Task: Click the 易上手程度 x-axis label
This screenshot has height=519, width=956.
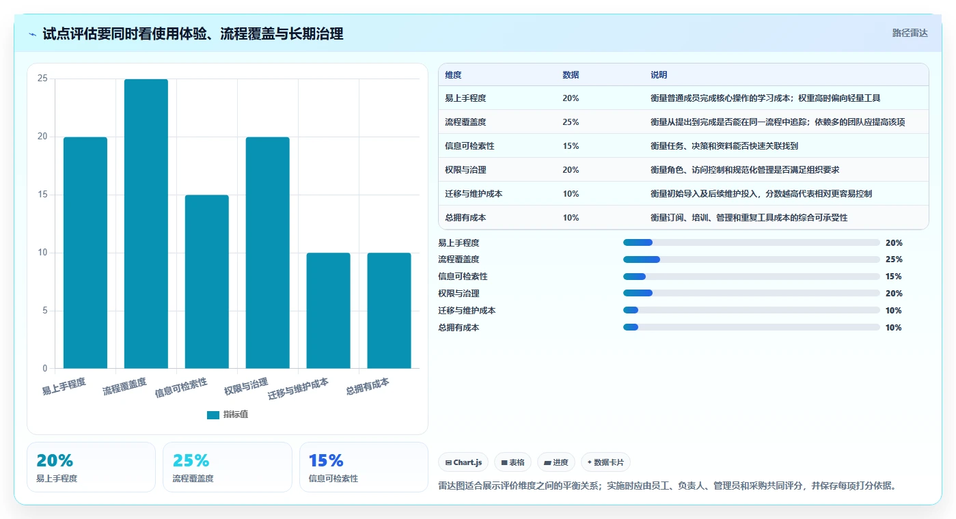Action: (x=64, y=387)
